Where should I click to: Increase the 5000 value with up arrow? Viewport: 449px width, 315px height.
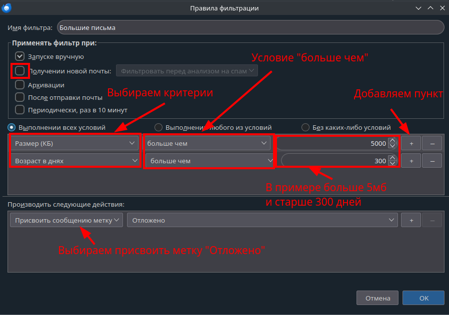(392, 140)
